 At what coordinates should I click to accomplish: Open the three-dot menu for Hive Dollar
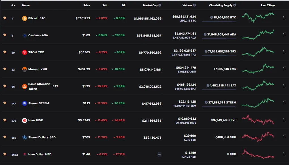pos(284,154)
